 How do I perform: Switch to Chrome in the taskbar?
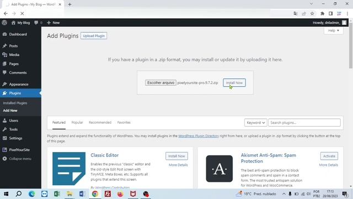coord(95,194)
